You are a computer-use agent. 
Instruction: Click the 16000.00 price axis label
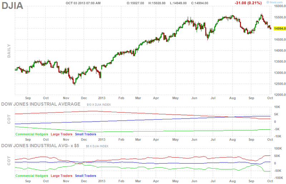coord(280,6)
